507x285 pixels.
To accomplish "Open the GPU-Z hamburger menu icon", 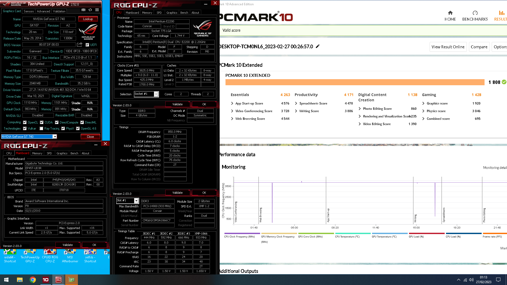I will click(x=97, y=10).
